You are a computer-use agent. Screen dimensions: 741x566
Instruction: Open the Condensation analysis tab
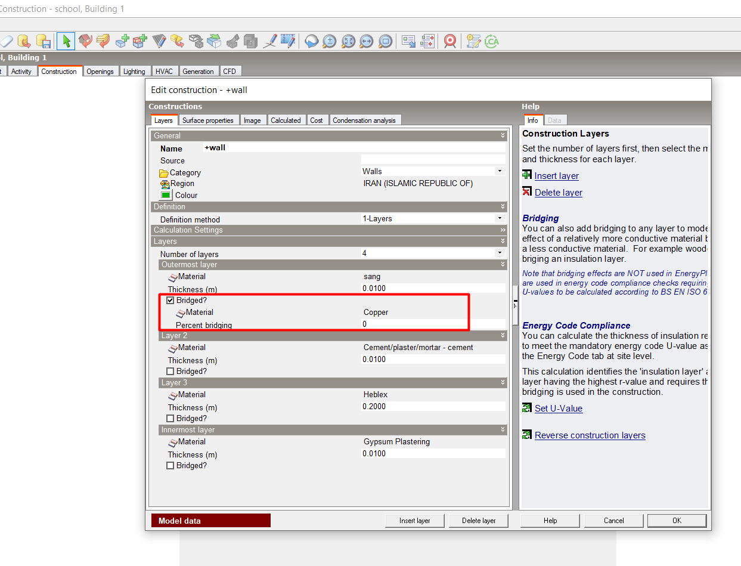pyautogui.click(x=364, y=120)
